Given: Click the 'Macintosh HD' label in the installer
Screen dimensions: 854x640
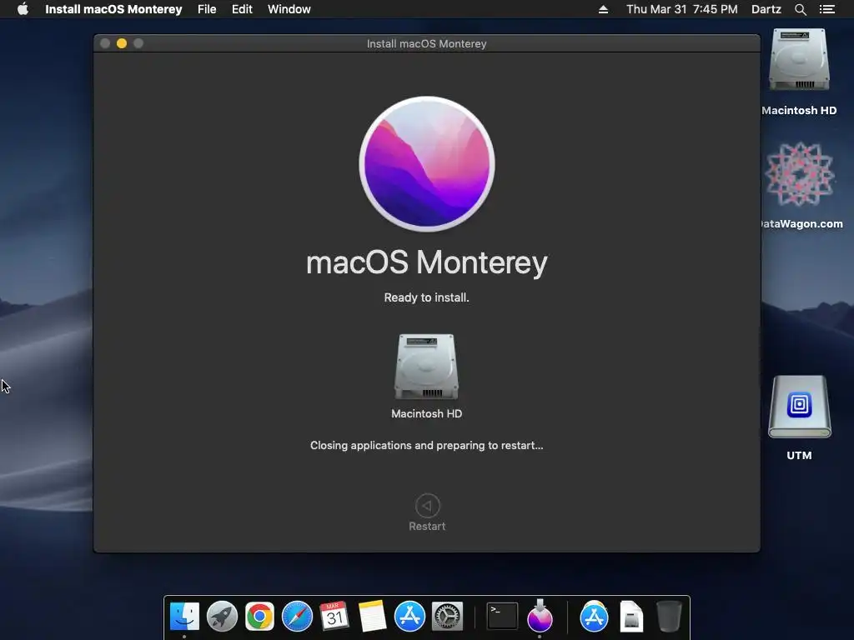Looking at the screenshot, I should (x=426, y=413).
